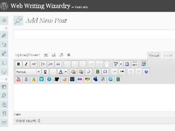
Task: Switch to the HTML editor tab
Action: (168, 55)
